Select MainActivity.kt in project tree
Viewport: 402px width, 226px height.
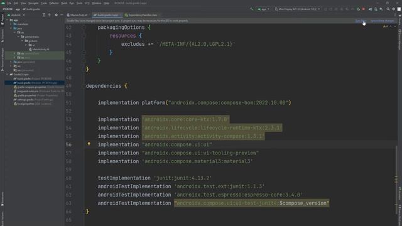tap(39, 49)
